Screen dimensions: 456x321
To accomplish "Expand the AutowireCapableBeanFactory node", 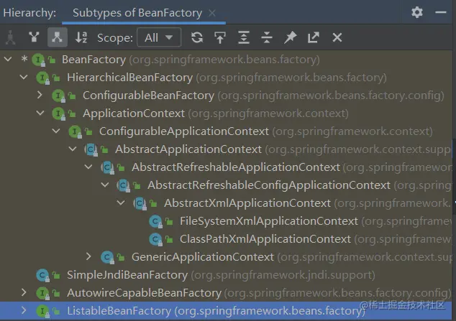I will (x=24, y=292).
